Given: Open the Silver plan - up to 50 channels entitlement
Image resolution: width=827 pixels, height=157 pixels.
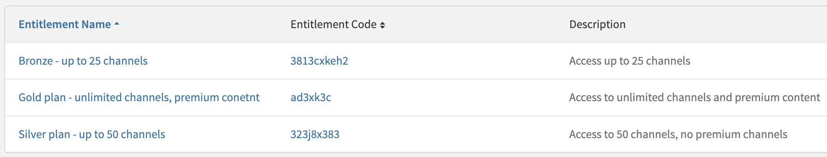Looking at the screenshot, I should [x=92, y=134].
